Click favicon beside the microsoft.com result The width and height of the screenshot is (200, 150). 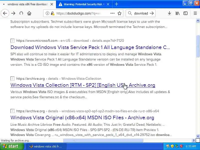[12, 41]
